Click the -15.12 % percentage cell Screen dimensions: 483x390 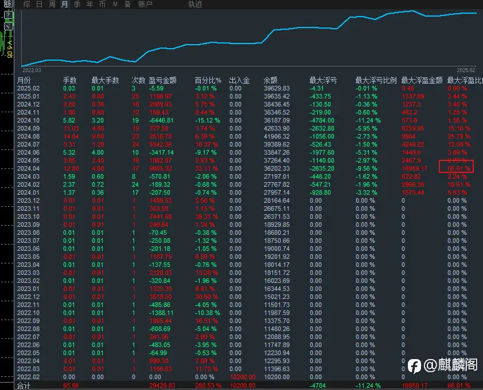coord(207,120)
